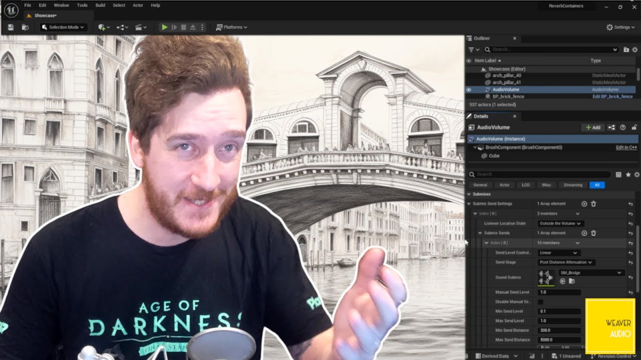Click the Add component button
Image resolution: width=641 pixels, height=360 pixels.
(x=592, y=127)
